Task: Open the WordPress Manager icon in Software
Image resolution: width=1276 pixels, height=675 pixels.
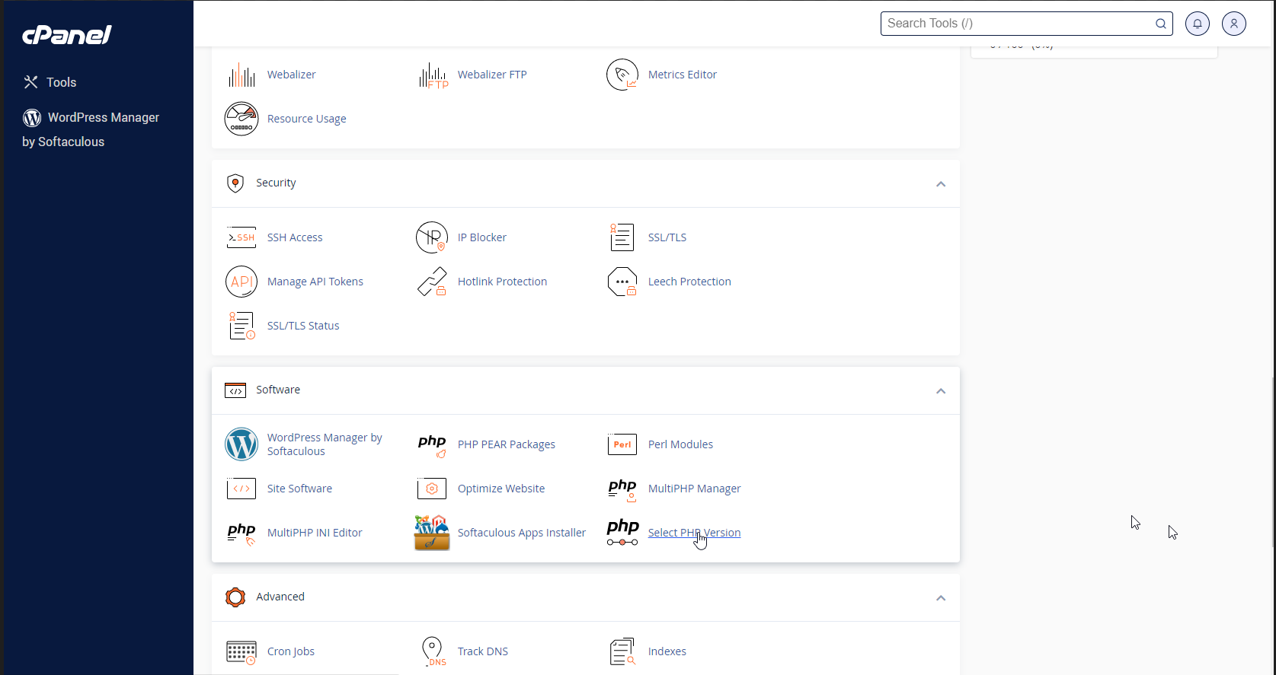Action: click(x=241, y=444)
